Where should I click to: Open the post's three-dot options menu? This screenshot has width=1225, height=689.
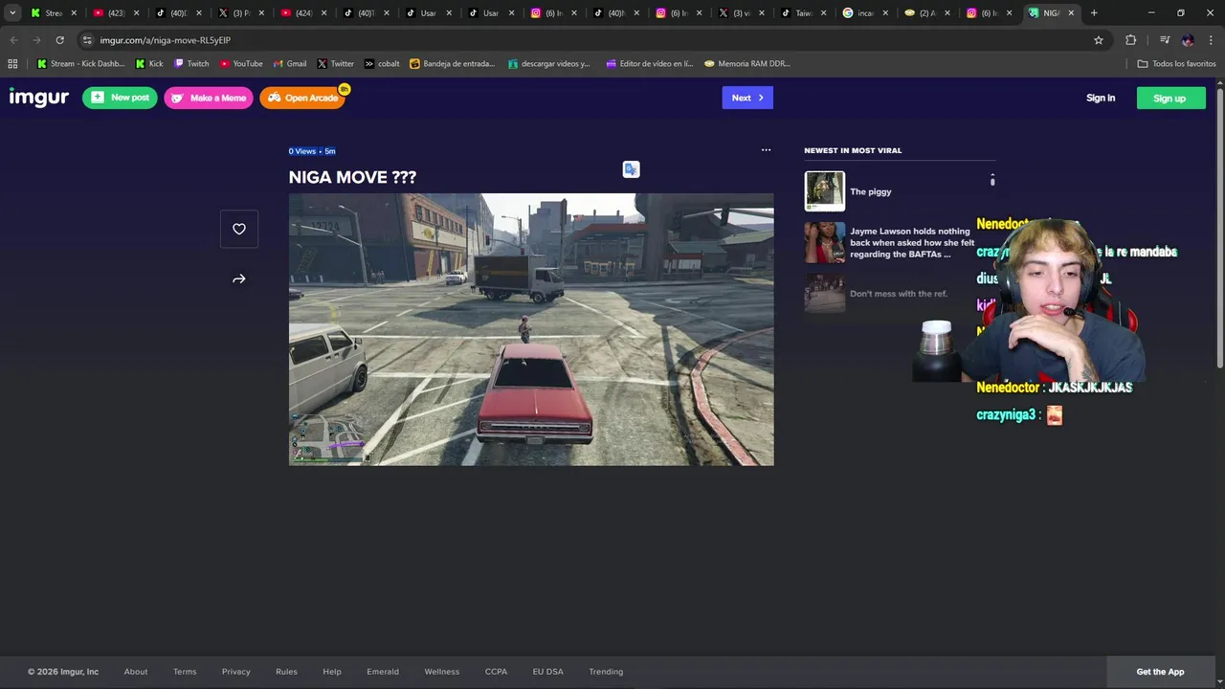coord(766,150)
